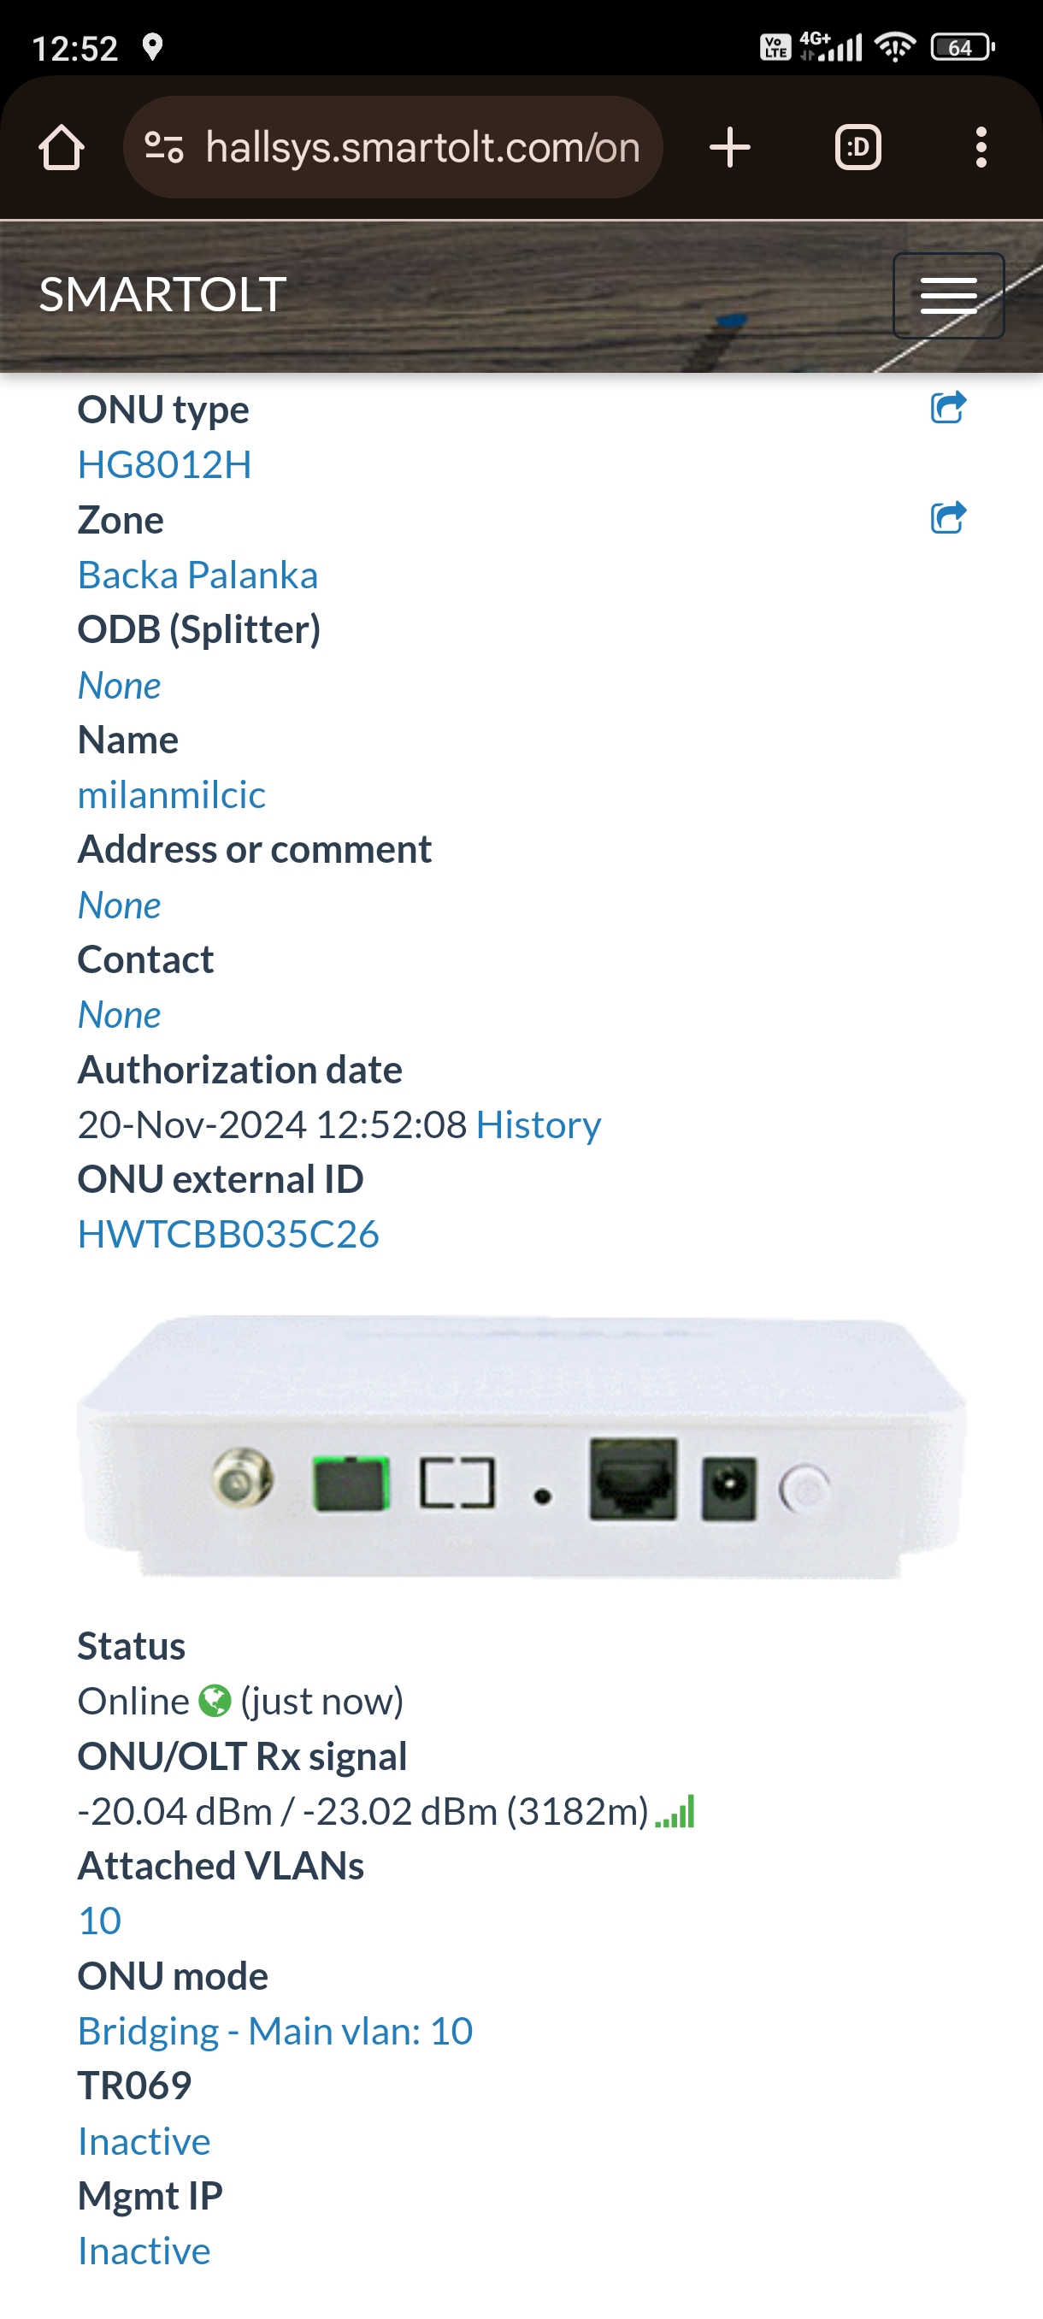Open the browser three-dot menu

pyautogui.click(x=981, y=147)
